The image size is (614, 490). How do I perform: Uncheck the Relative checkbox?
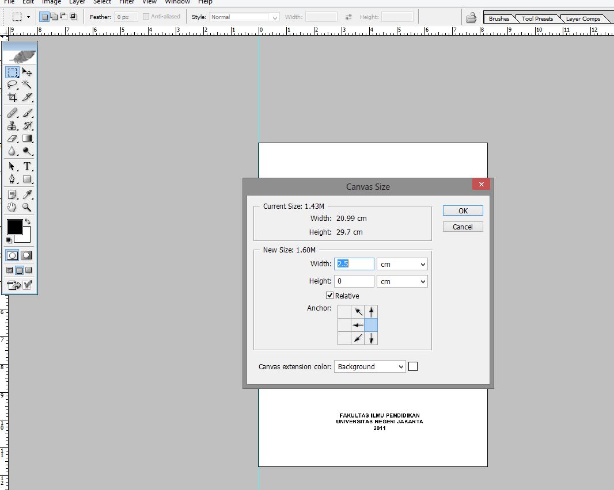(329, 295)
